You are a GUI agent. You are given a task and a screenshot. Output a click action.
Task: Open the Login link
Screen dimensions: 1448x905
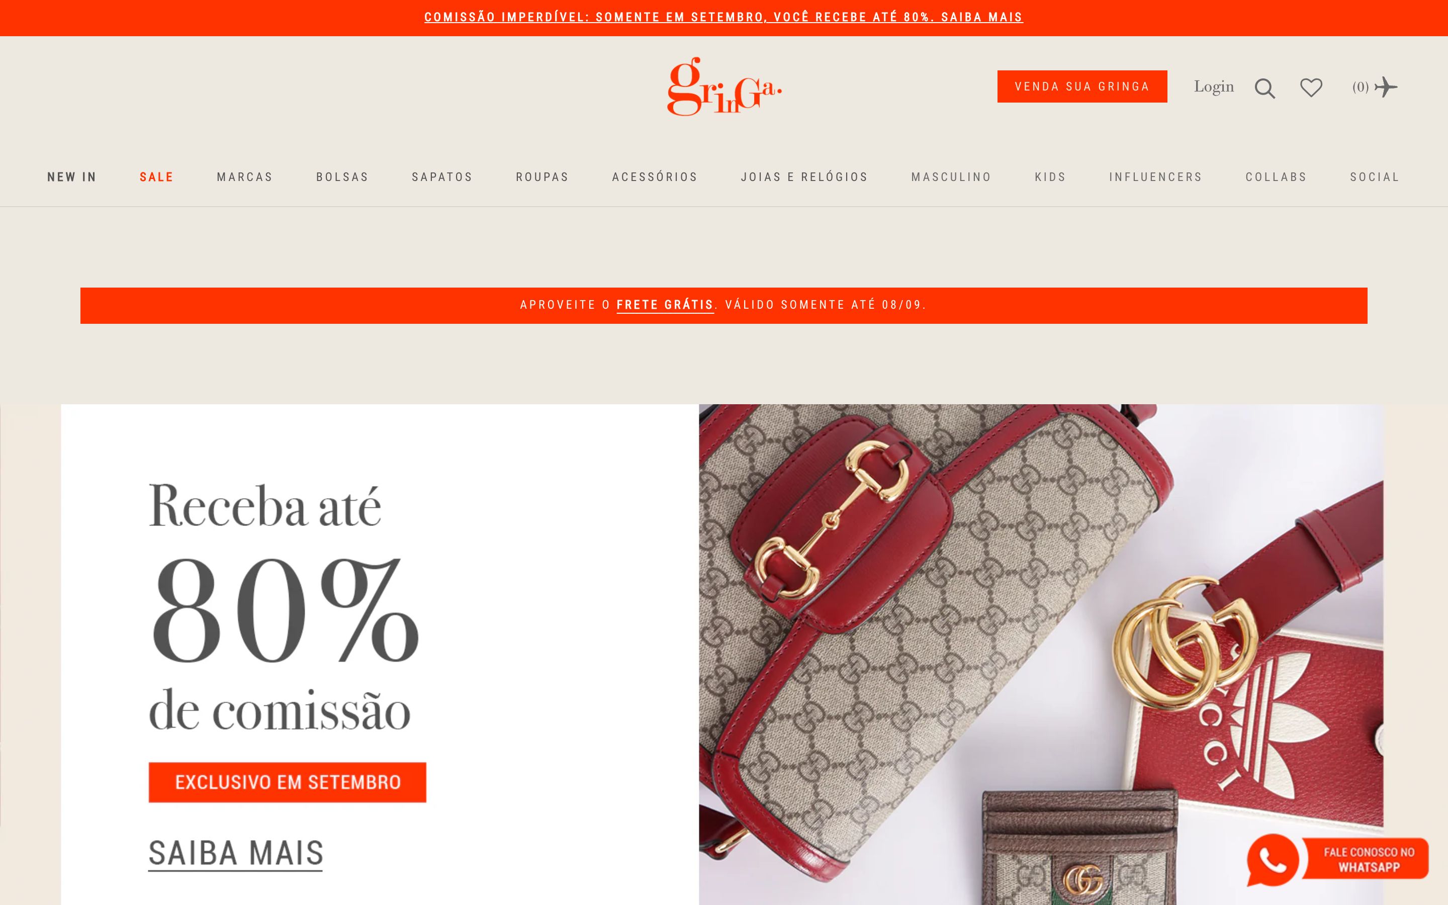(1213, 87)
